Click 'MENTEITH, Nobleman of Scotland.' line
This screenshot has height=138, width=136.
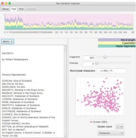click(21, 105)
